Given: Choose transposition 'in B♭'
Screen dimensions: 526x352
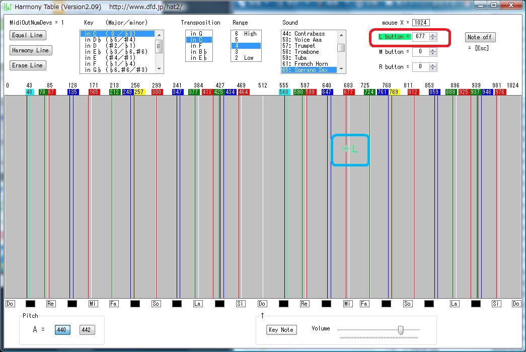Looking at the screenshot, I should 199,52.
